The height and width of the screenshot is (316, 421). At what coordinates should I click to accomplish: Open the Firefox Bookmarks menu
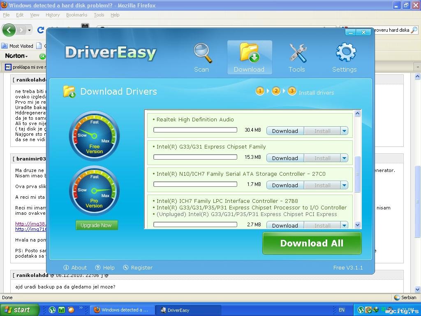tap(77, 15)
